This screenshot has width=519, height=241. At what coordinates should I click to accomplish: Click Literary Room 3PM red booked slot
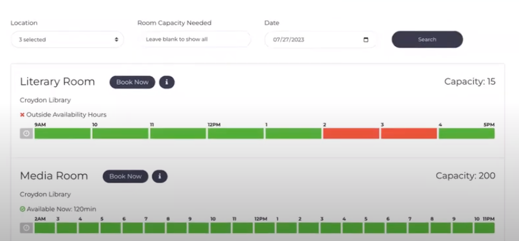409,133
